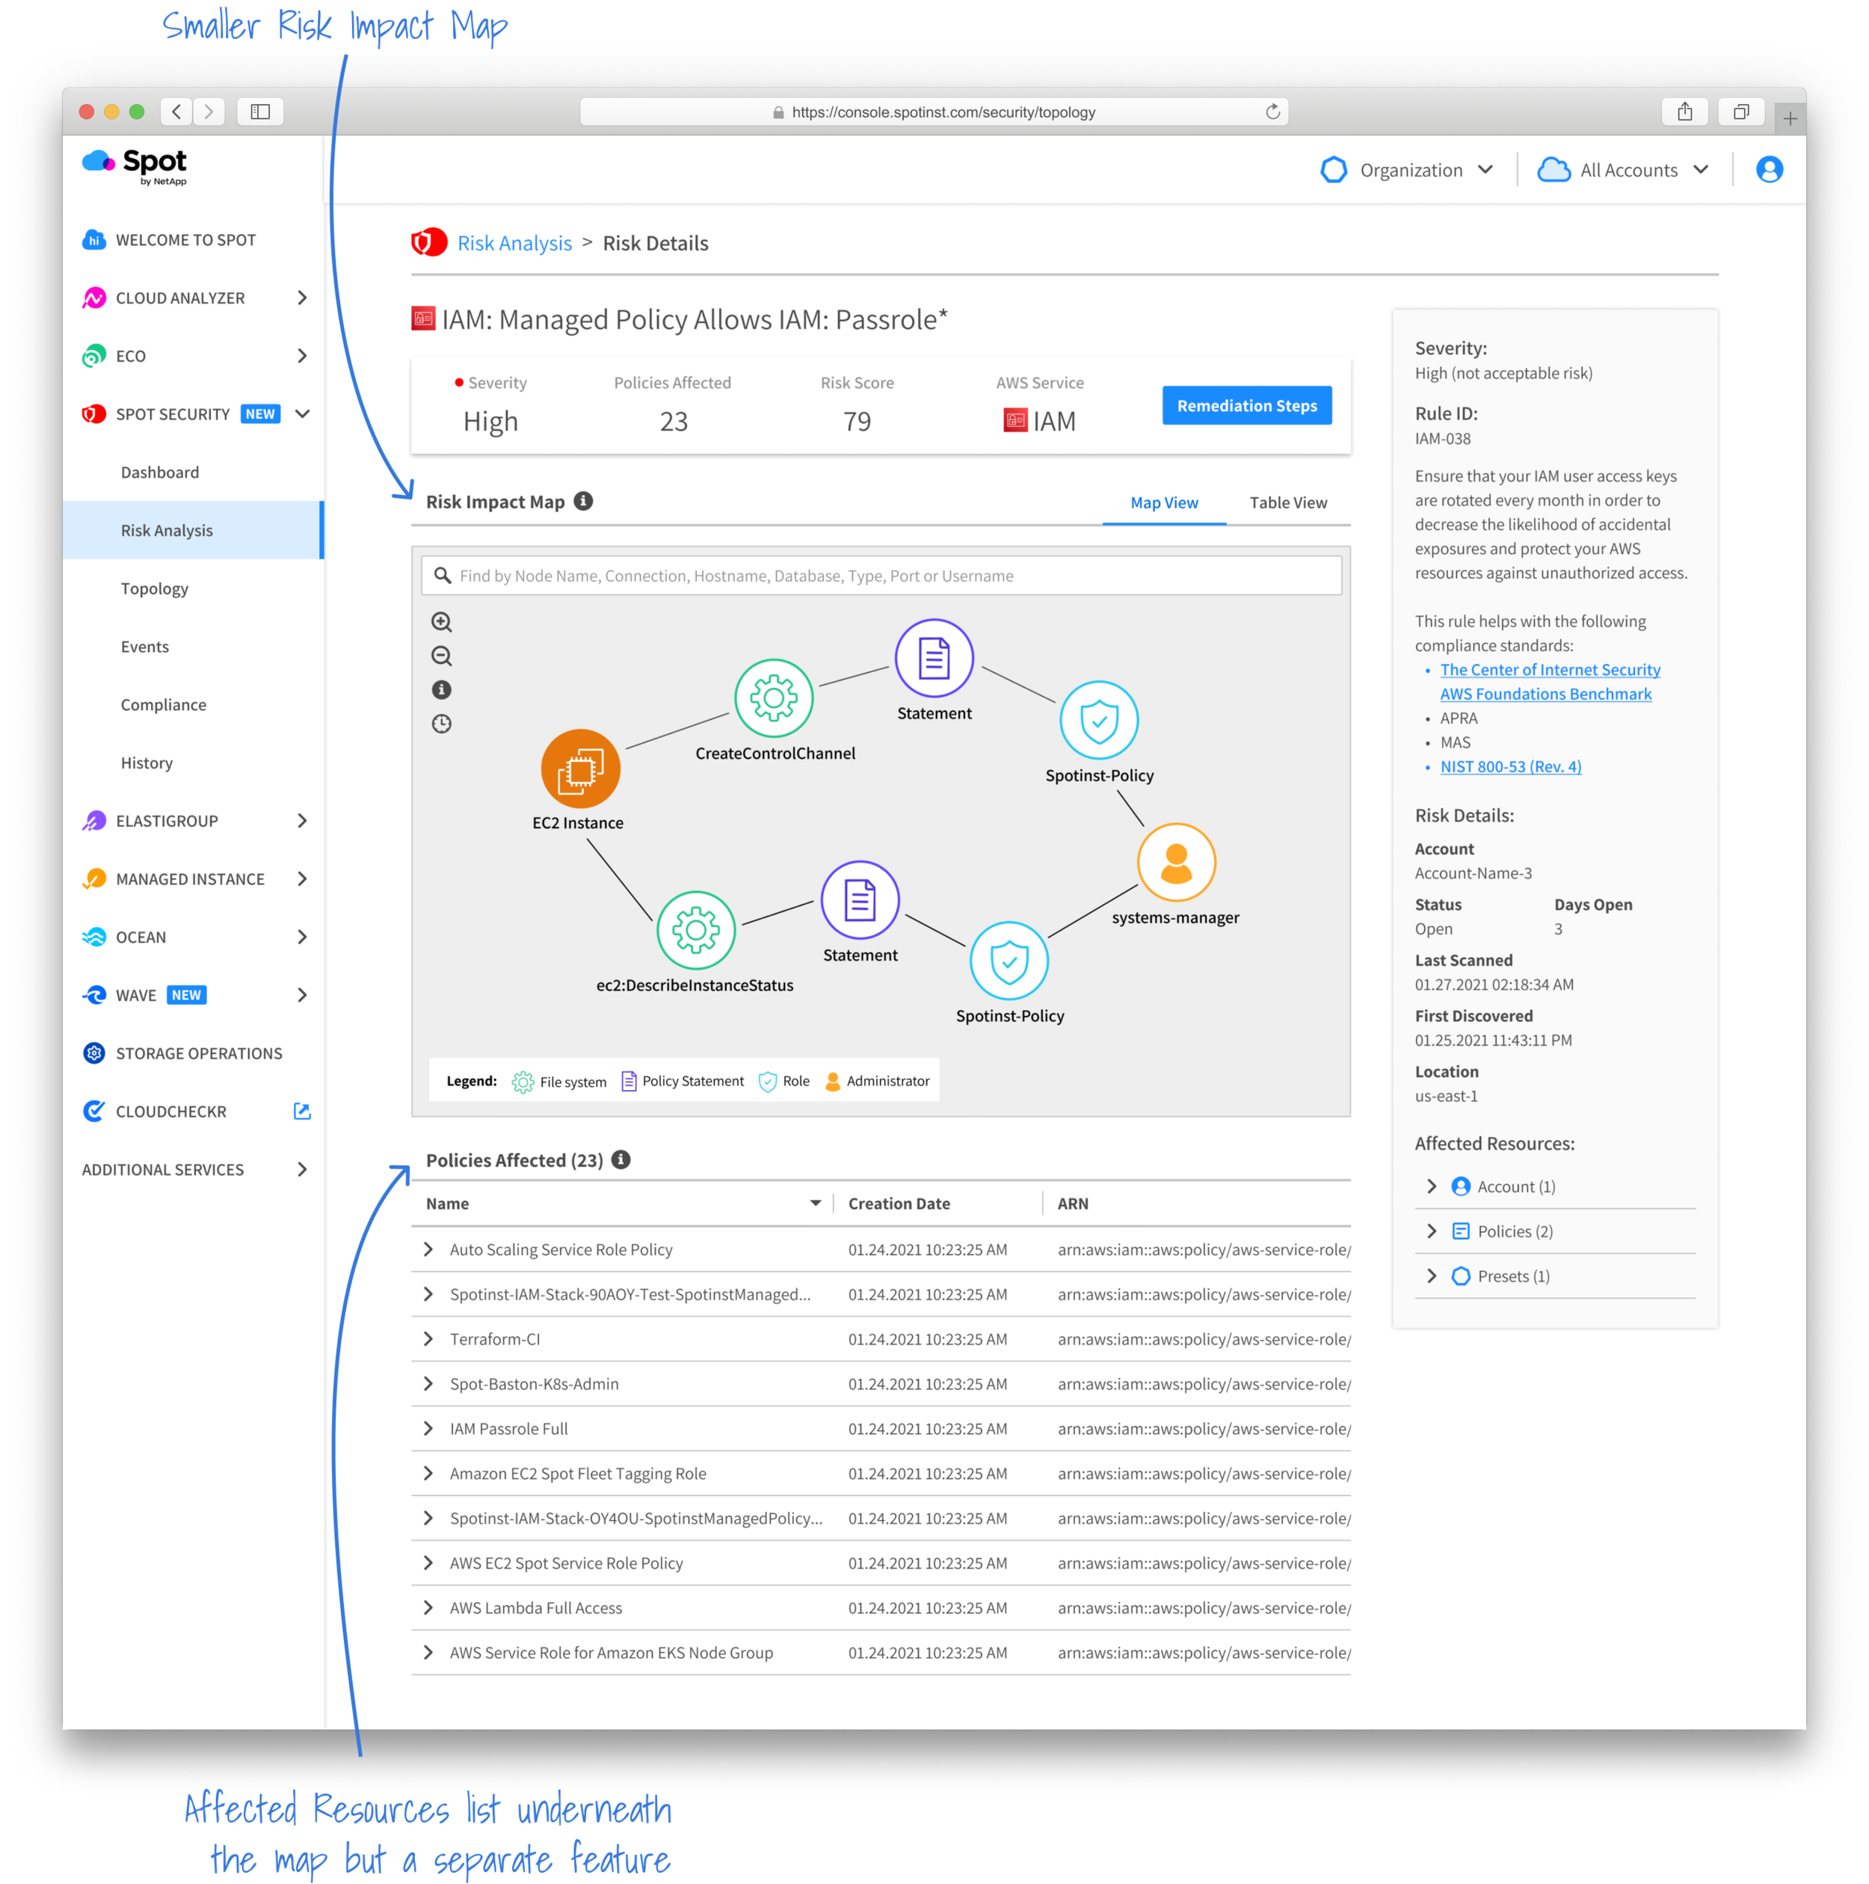Image resolution: width=1869 pixels, height=1884 pixels.
Task: Expand the Terraform-CI policy row
Action: coord(428,1339)
